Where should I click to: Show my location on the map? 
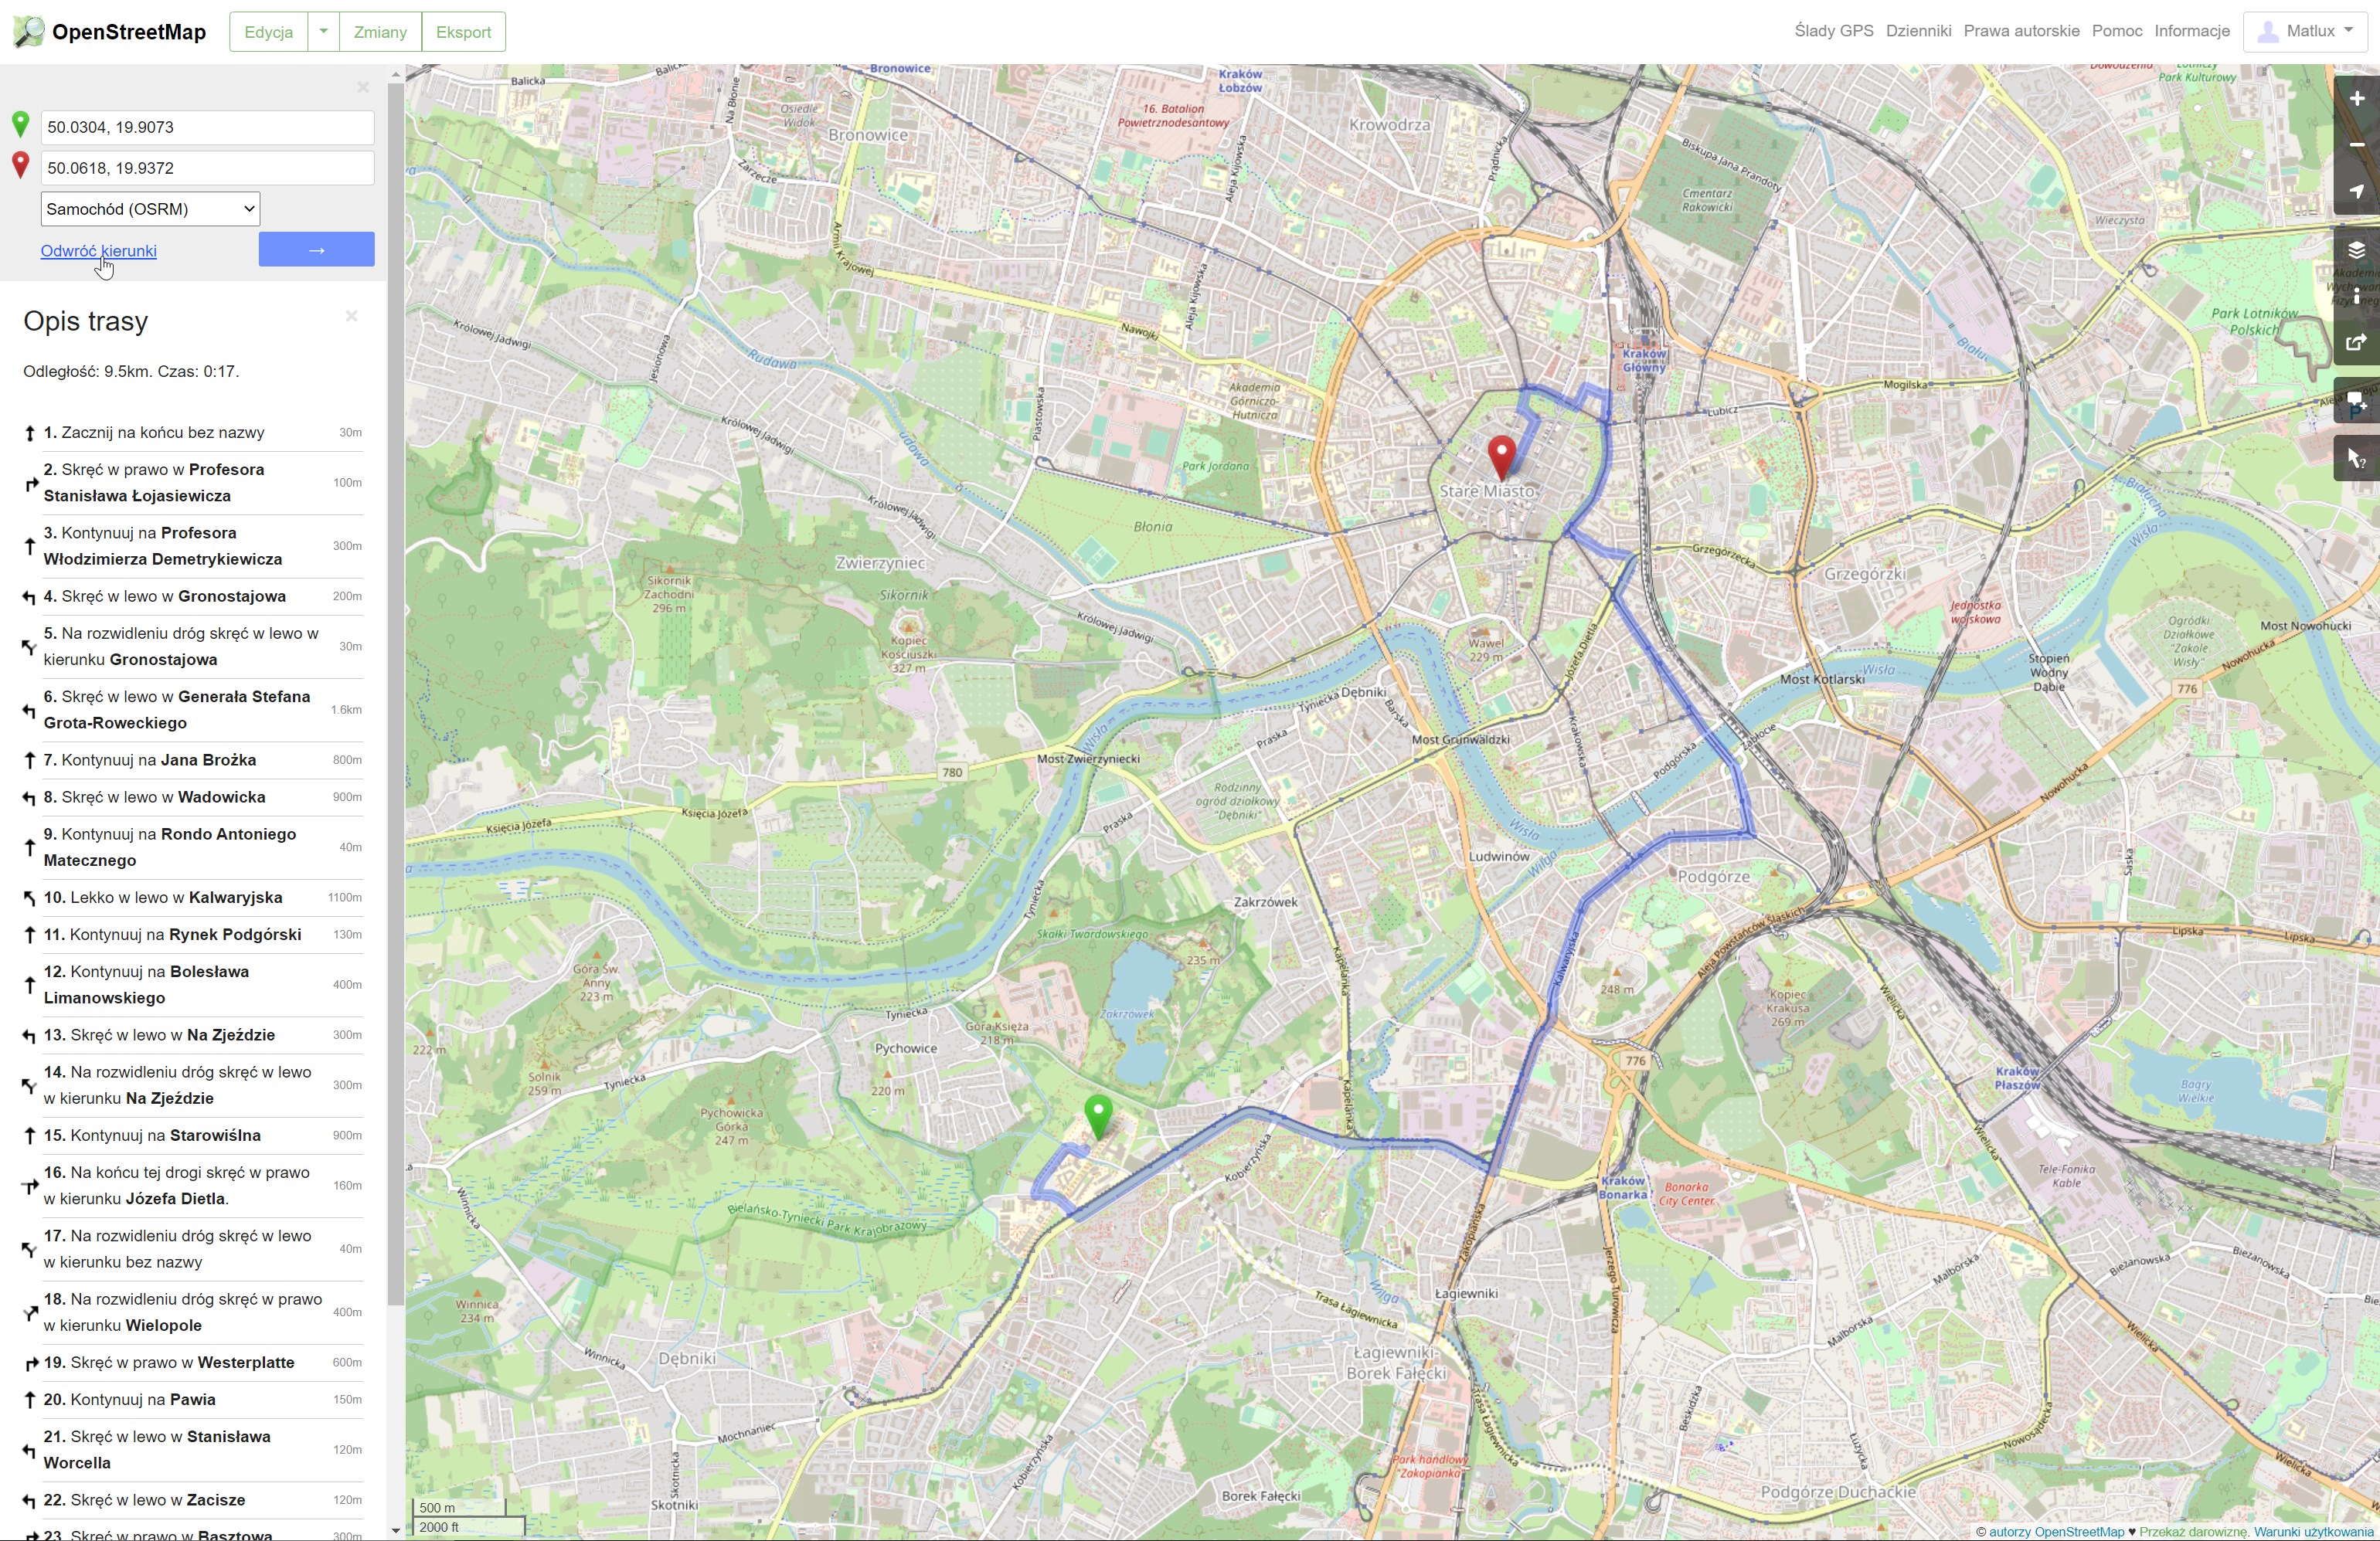coord(2357,191)
